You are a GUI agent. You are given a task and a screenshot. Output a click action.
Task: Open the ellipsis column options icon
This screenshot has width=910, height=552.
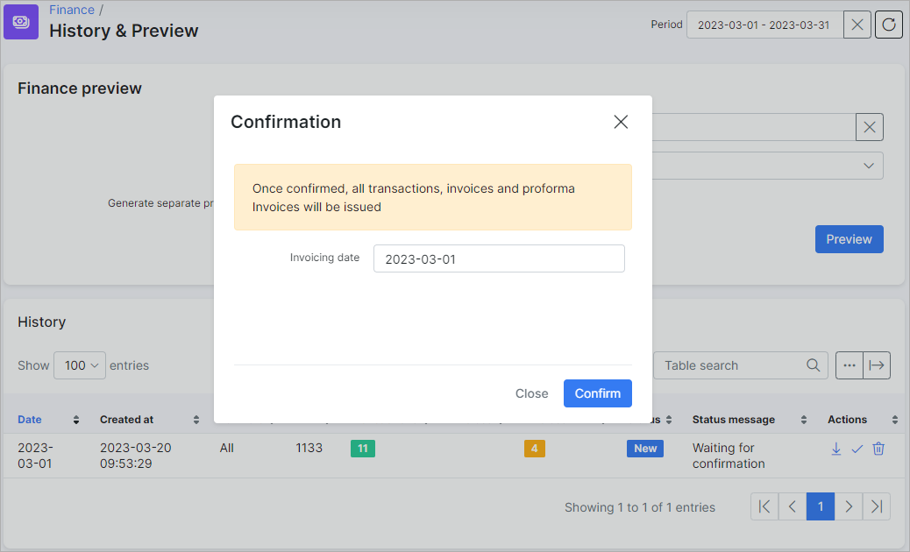click(x=849, y=365)
